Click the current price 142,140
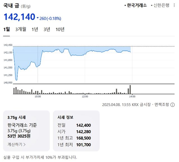Image resolution: width=179 pixels, height=162 pixels. coord(19,17)
